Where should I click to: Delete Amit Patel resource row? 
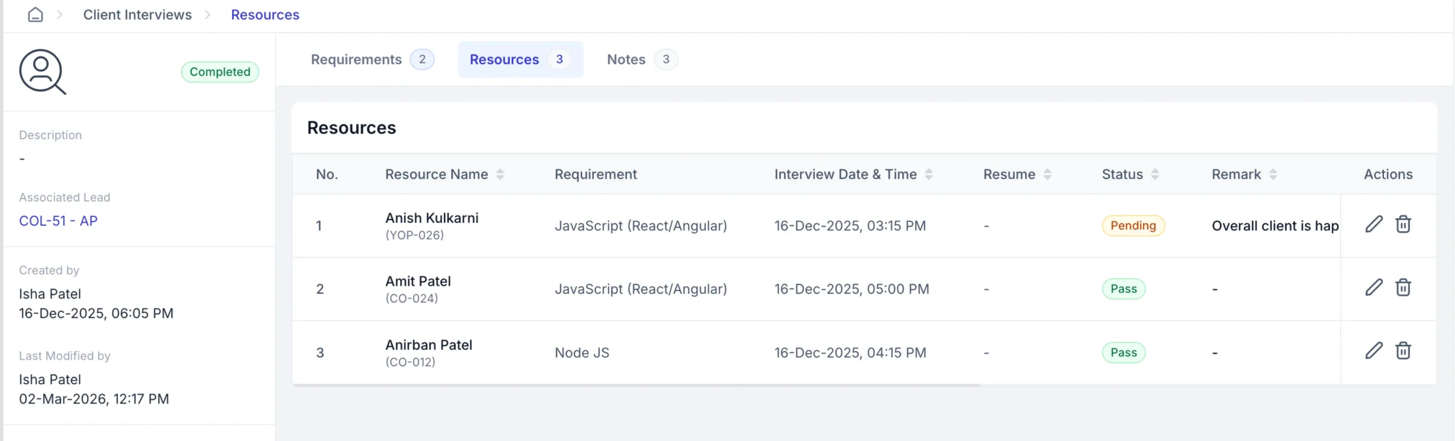pyautogui.click(x=1403, y=288)
